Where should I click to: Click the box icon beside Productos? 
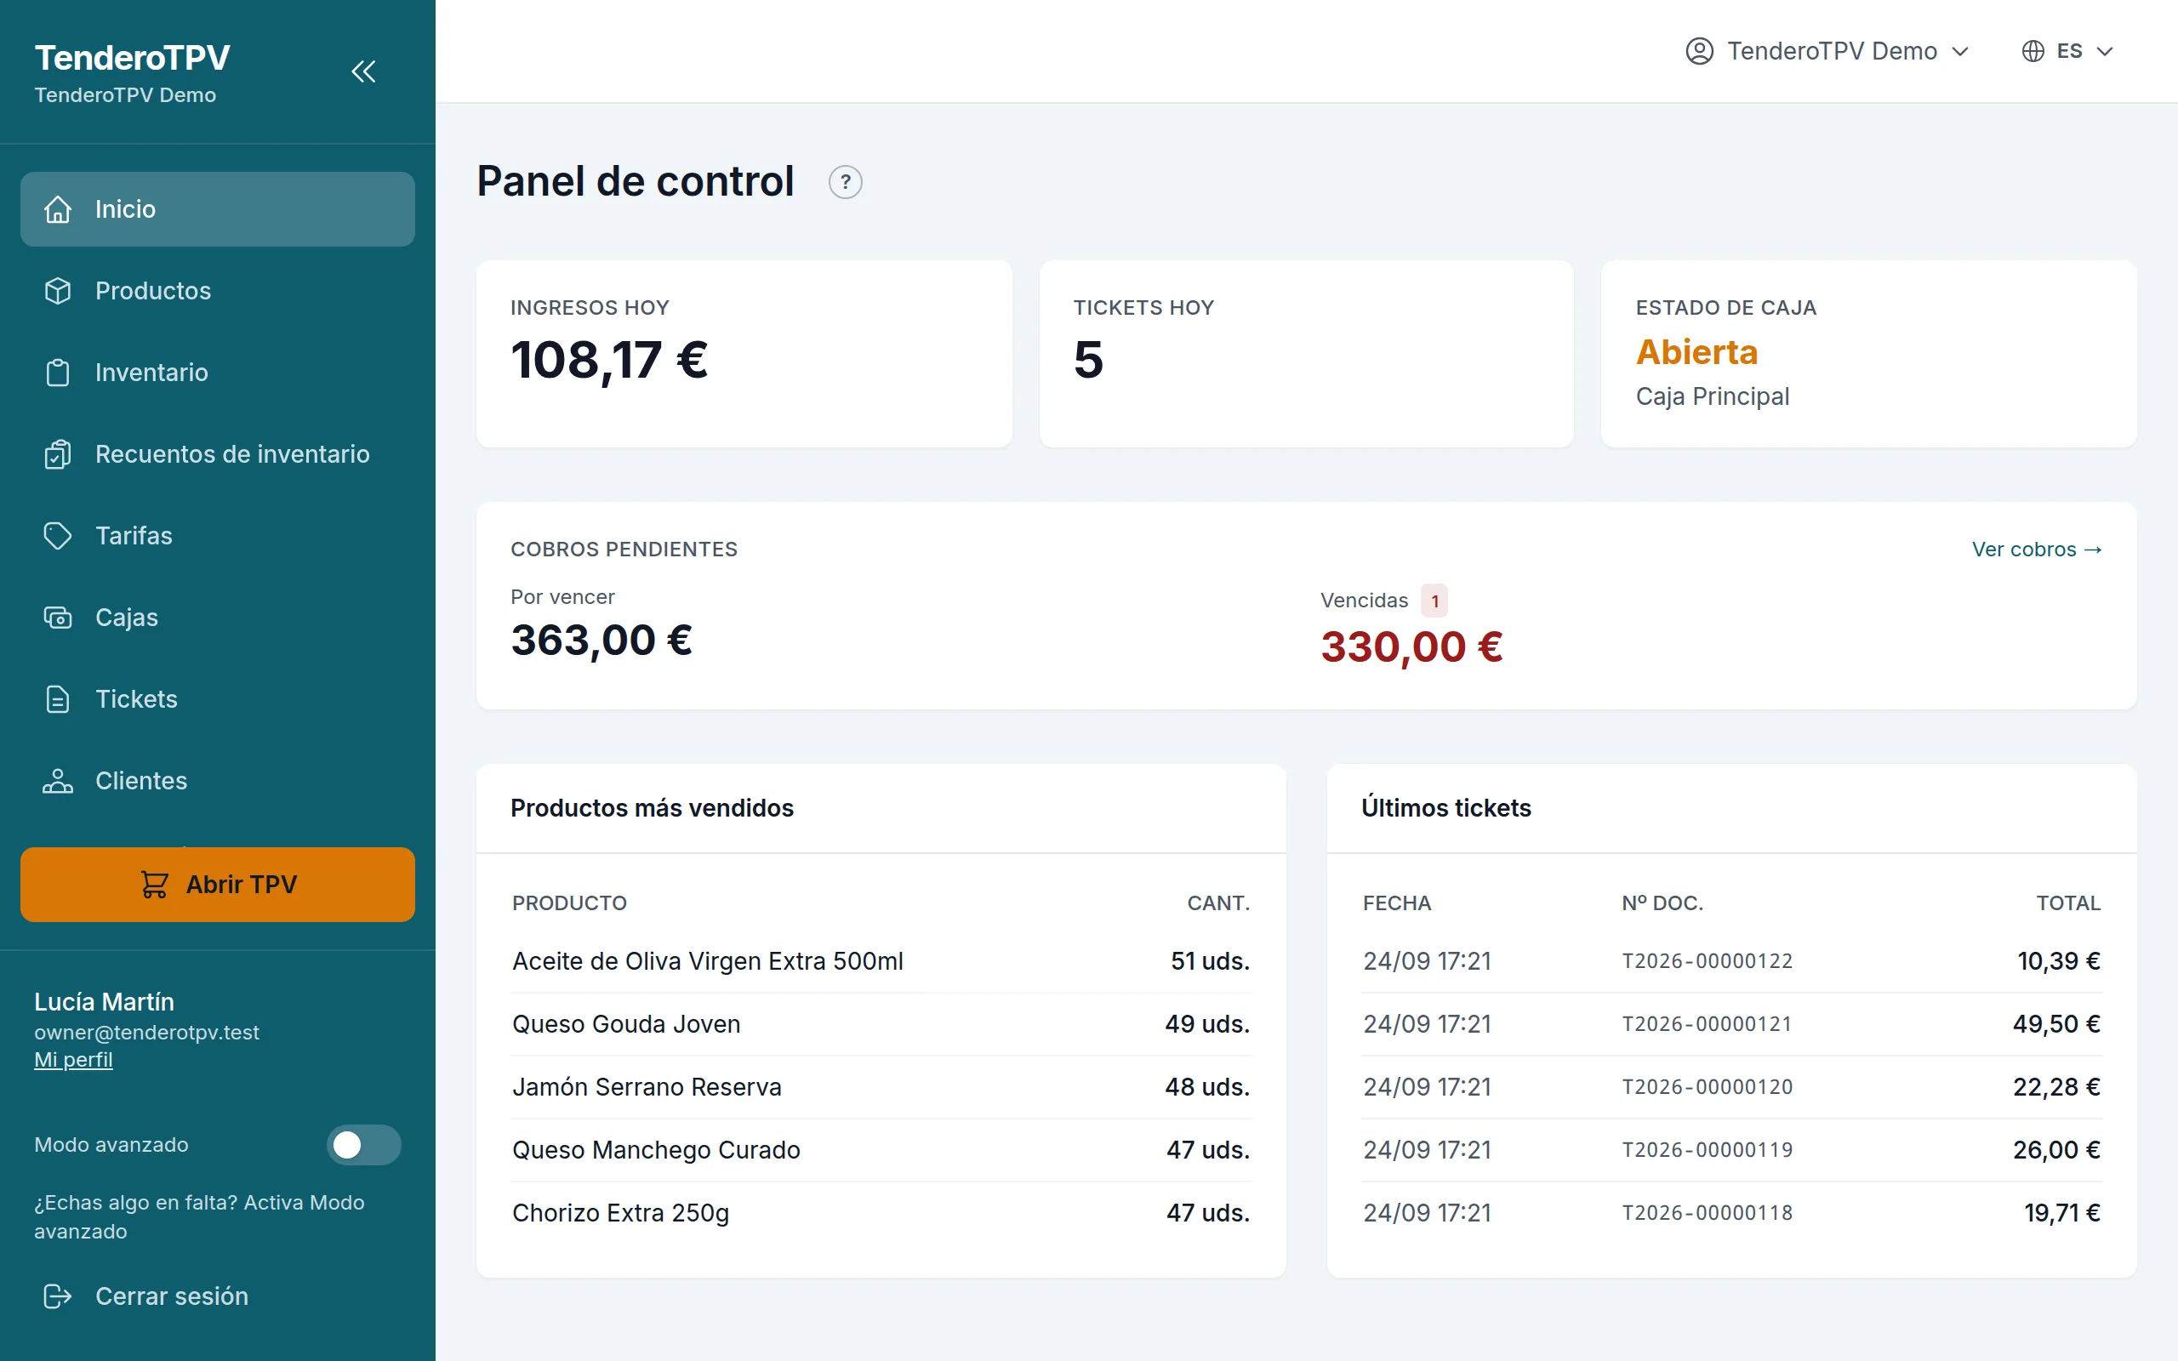[58, 291]
